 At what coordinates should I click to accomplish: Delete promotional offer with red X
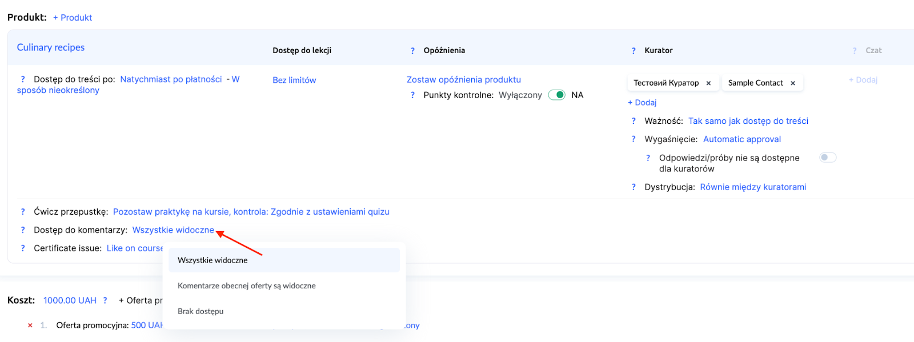[x=30, y=325]
